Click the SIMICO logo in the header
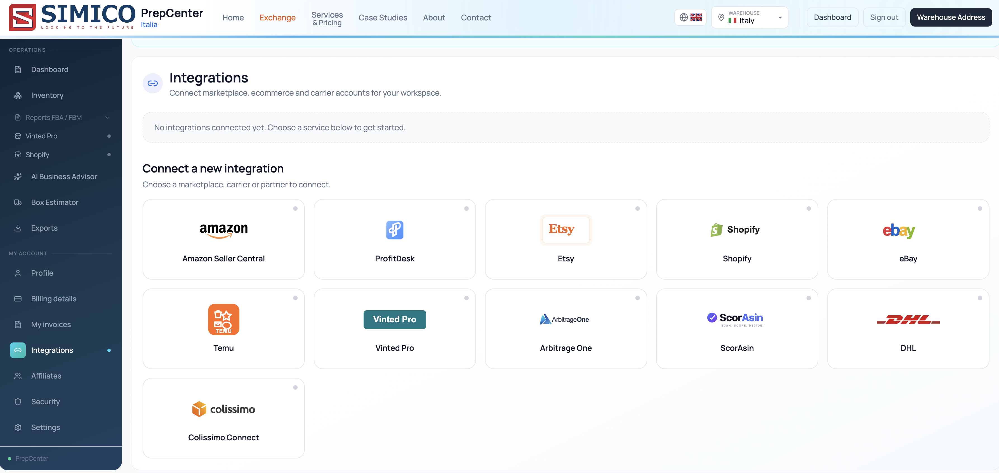The height and width of the screenshot is (473, 999). [x=72, y=17]
